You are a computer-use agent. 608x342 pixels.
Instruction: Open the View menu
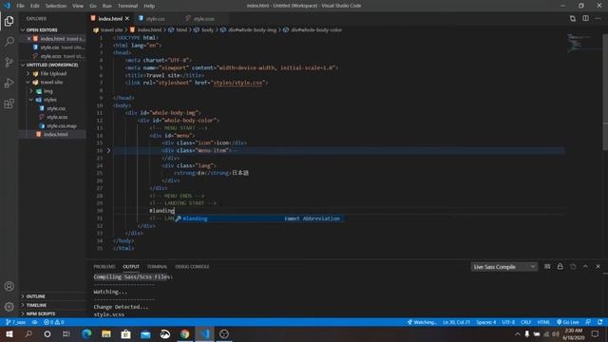(x=78, y=6)
